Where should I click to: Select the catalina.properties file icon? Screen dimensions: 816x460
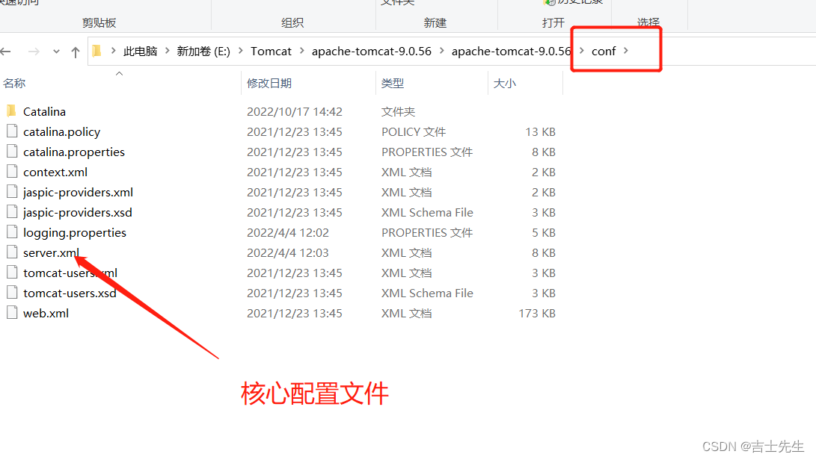pyautogui.click(x=12, y=152)
